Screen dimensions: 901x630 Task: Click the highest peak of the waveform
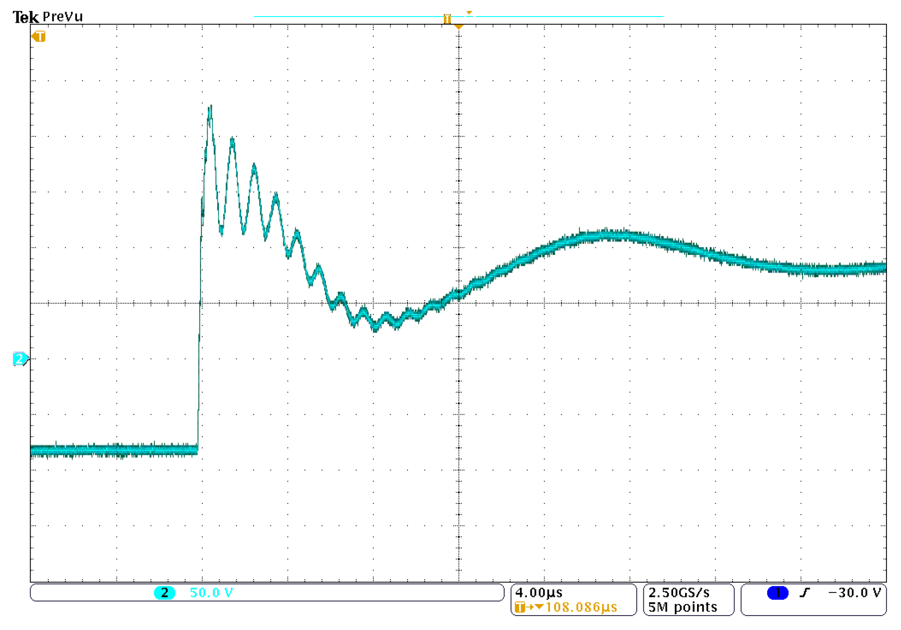point(211,107)
